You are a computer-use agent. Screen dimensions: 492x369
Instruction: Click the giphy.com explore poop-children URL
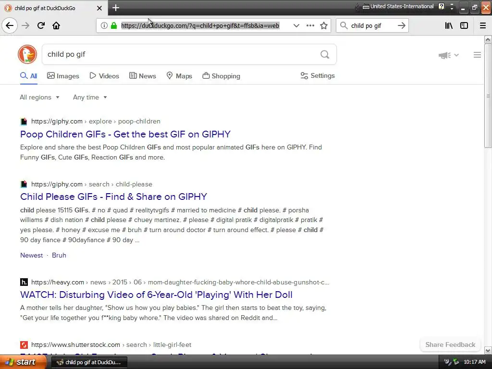click(x=96, y=122)
